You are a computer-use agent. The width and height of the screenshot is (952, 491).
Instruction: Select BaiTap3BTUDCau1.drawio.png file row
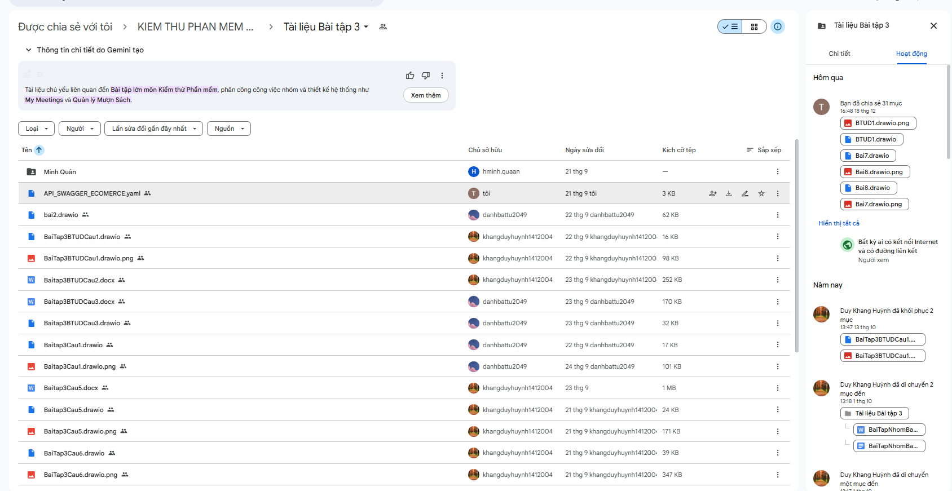[x=404, y=258]
